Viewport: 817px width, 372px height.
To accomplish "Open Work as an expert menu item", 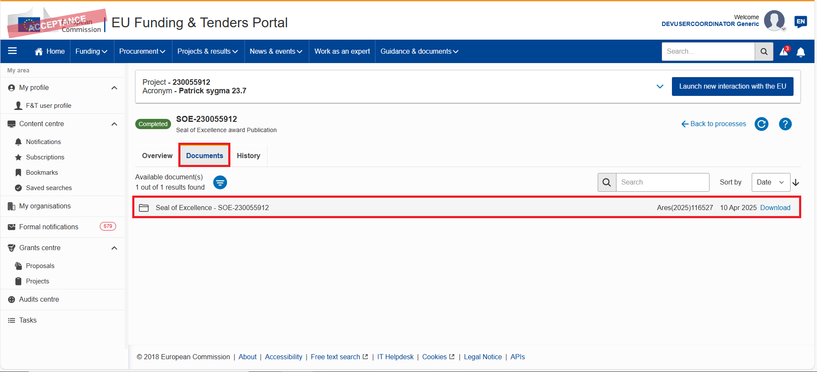I will 342,52.
